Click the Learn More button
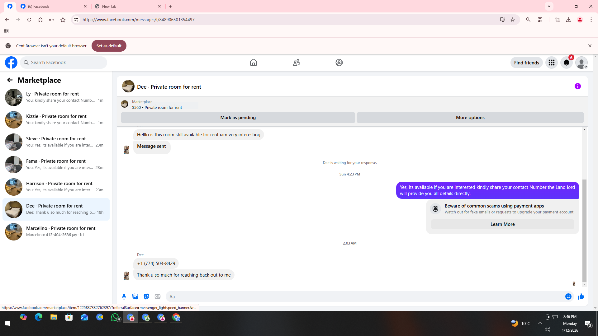Screen dimensions: 598x336 (502, 224)
